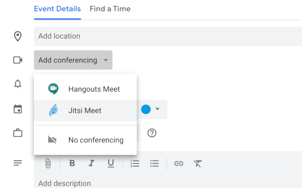
Task: Choose Jitsi Meet conferencing option
Action: click(x=85, y=110)
